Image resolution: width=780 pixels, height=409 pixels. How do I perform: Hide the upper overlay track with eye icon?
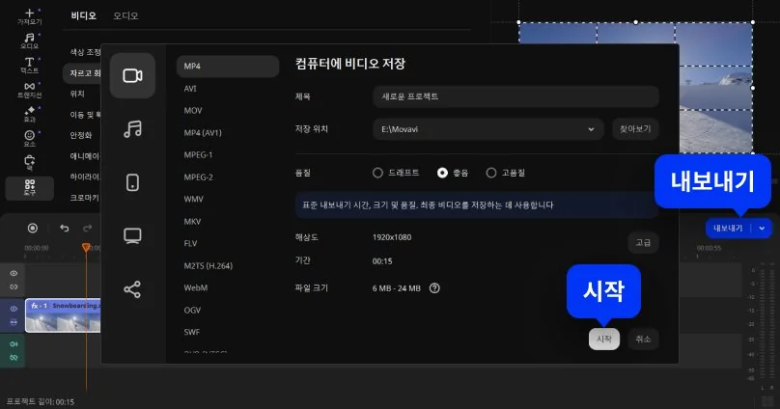(14, 273)
